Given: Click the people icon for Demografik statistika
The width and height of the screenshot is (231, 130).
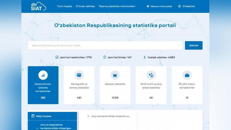Looking at the screenshot, I should (79, 75).
